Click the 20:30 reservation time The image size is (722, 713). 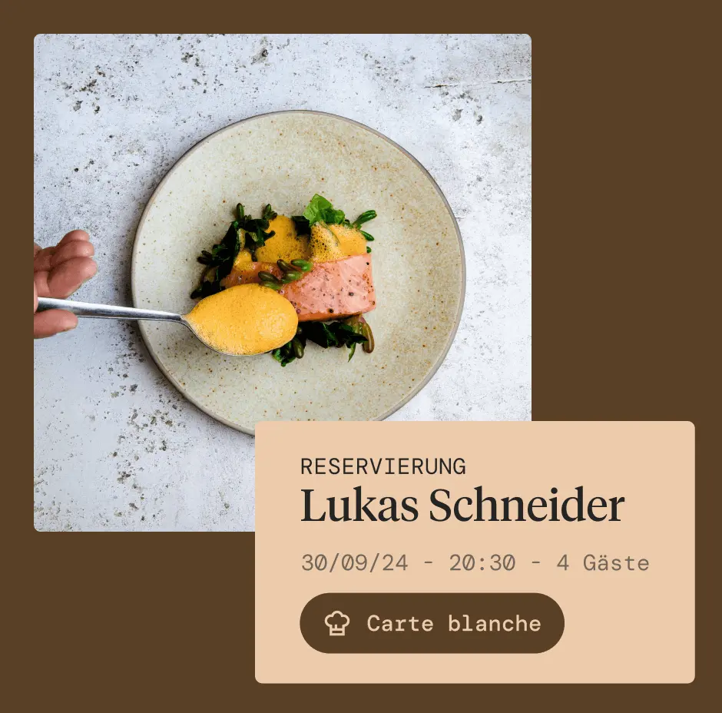(x=482, y=563)
